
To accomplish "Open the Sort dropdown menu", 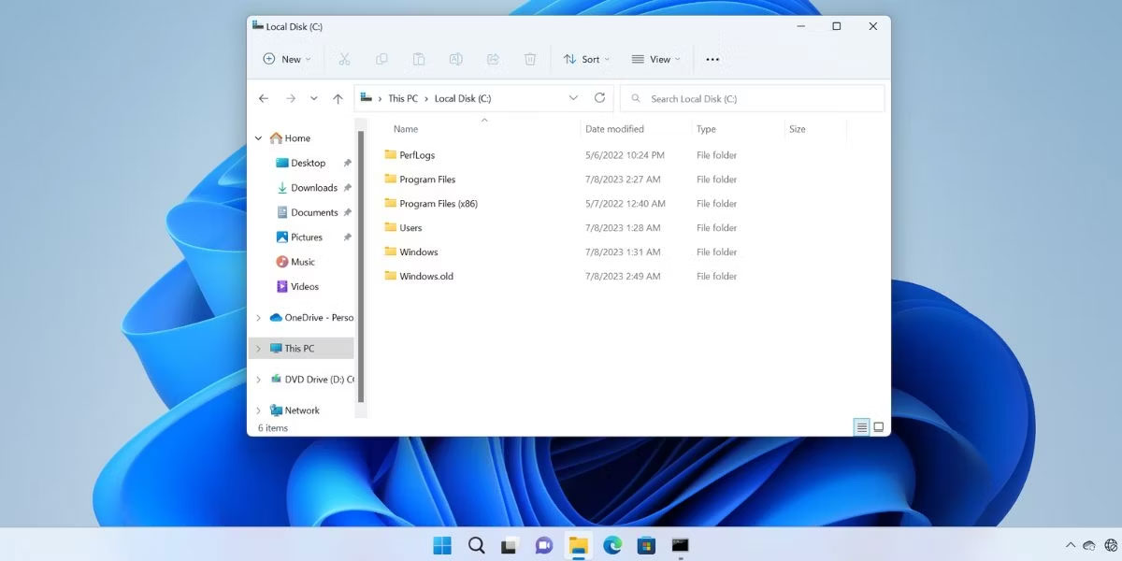I will coord(586,59).
